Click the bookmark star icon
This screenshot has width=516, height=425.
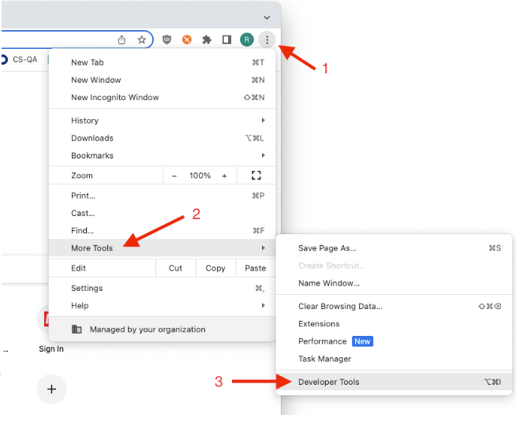(x=142, y=39)
